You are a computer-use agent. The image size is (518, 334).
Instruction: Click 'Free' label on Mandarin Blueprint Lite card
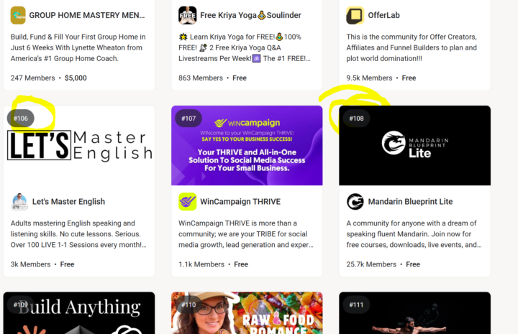coord(413,264)
